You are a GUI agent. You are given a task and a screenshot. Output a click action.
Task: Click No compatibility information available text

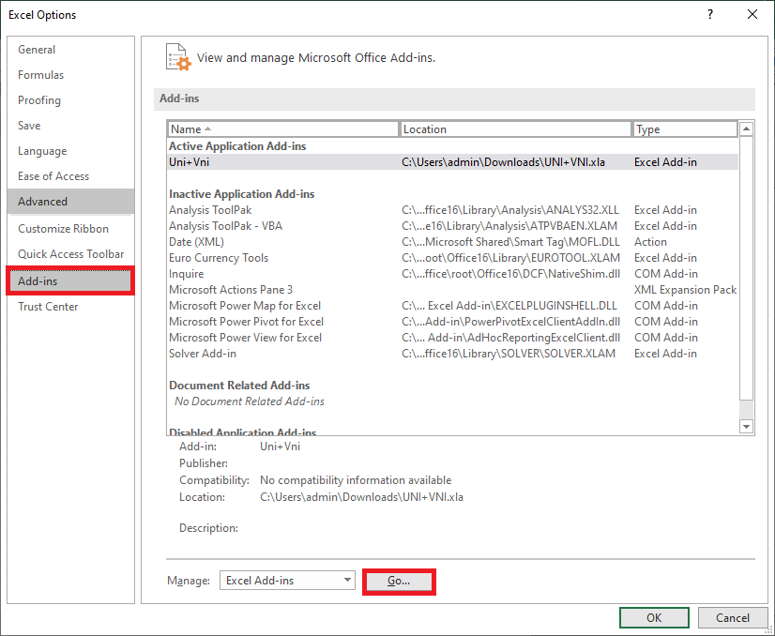pyautogui.click(x=356, y=480)
